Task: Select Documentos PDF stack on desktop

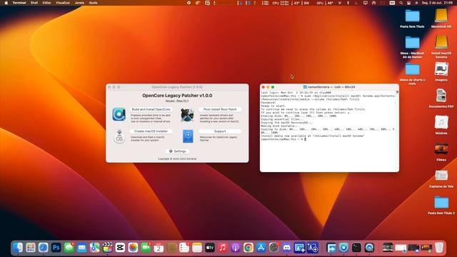Action: coord(441,99)
